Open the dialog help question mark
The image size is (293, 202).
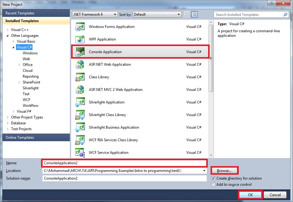tap(272, 3)
